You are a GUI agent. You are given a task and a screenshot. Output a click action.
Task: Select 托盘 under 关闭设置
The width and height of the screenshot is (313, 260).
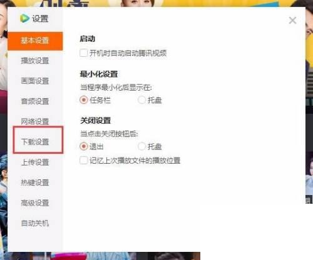141,146
